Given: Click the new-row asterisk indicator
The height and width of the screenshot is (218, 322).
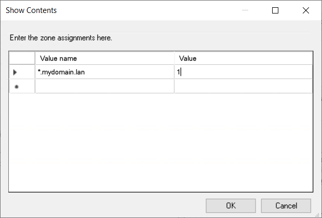Looking at the screenshot, I should 16,87.
